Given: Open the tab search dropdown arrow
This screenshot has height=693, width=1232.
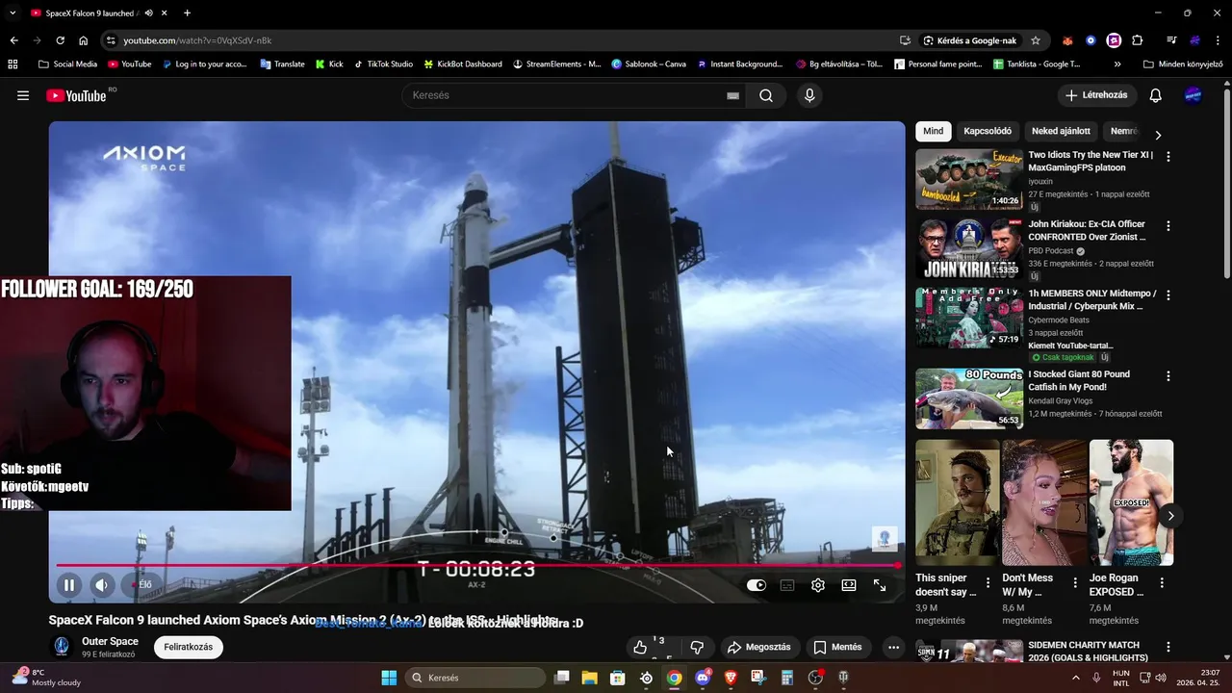Looking at the screenshot, I should pos(13,13).
